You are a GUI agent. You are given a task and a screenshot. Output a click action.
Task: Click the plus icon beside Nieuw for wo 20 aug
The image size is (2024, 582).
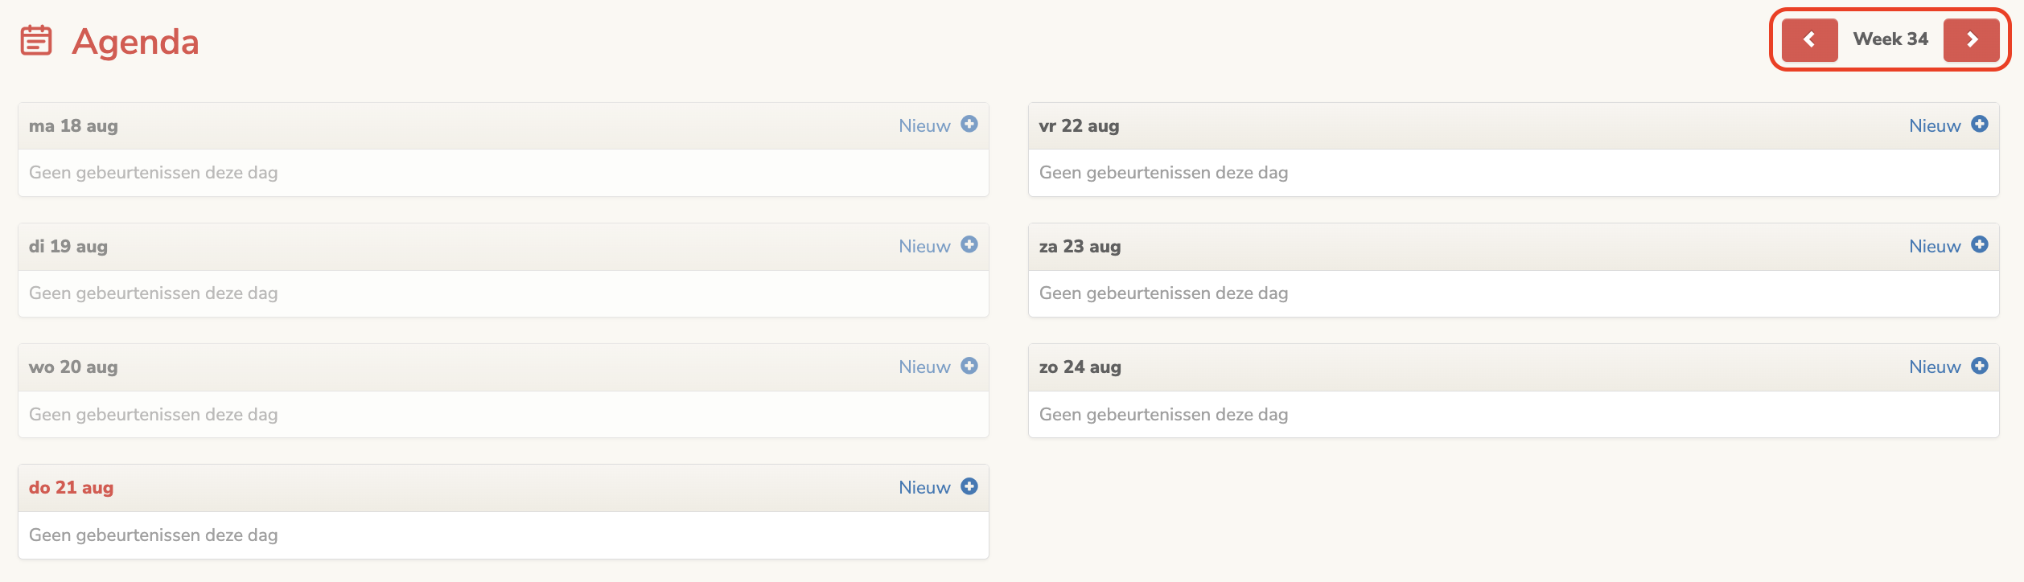[970, 367]
